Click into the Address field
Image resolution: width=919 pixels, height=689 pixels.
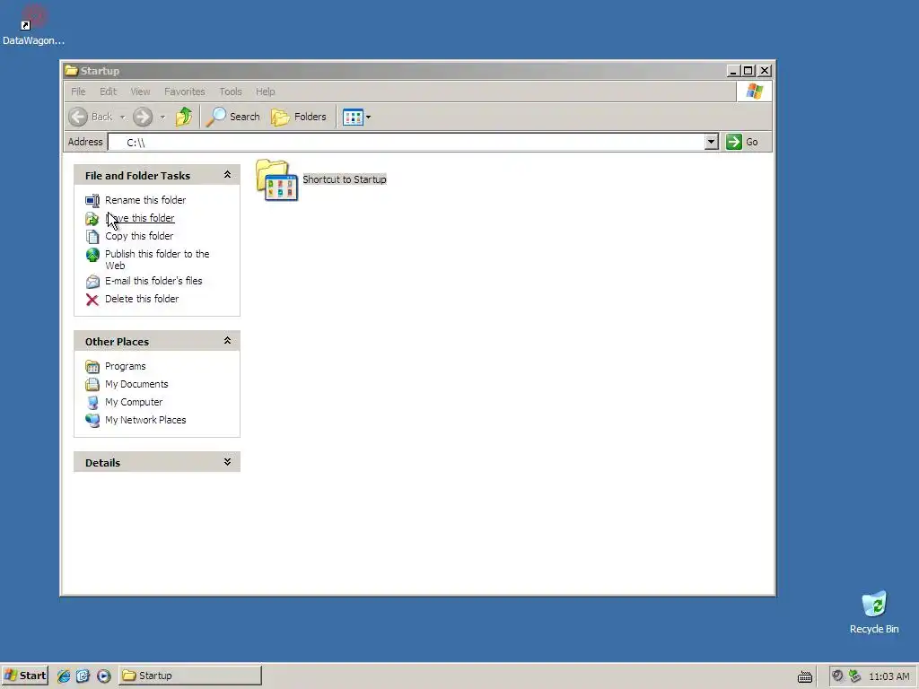407,142
